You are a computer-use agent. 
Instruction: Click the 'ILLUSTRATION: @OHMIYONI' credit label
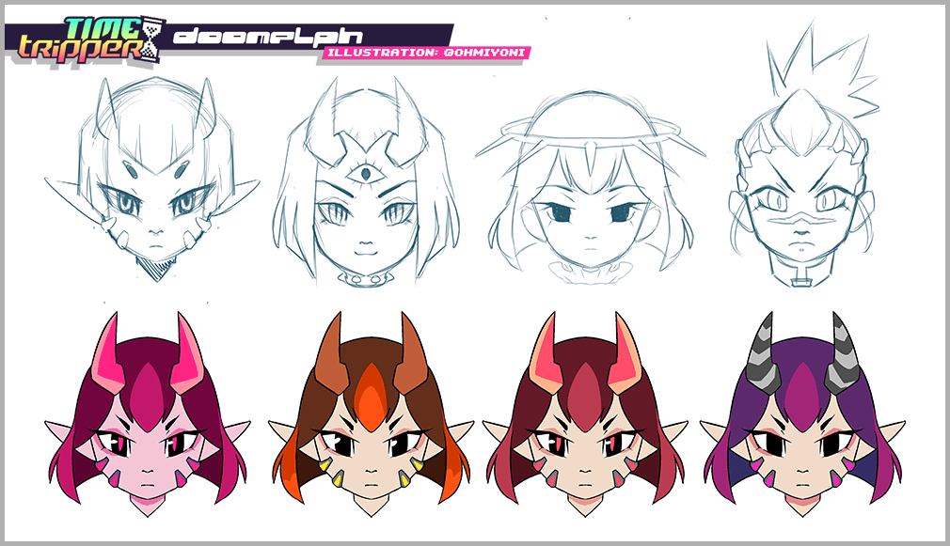pyautogui.click(x=426, y=53)
